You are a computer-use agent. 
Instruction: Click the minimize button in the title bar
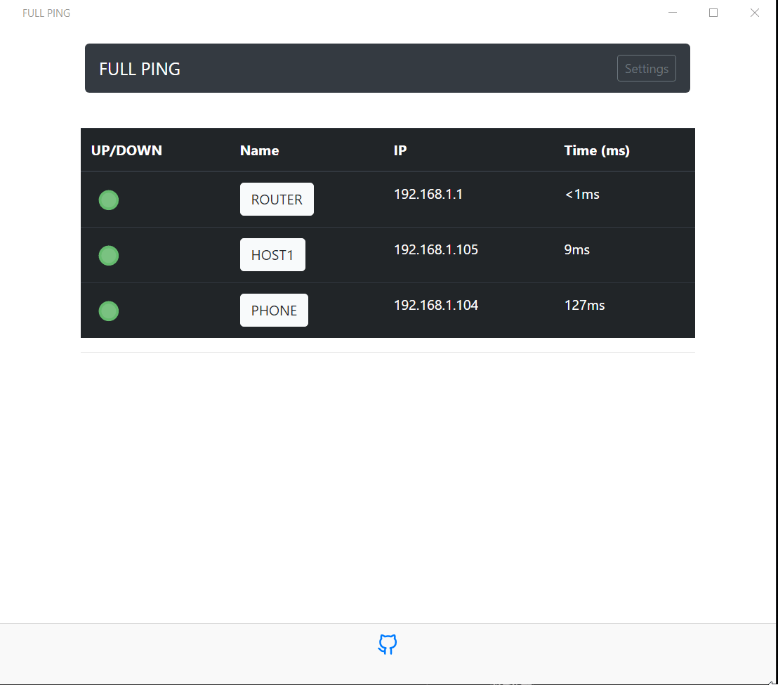(673, 13)
